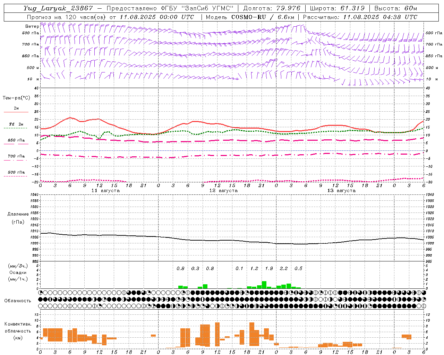Click the (мм/1ч.) unit label
444x355 pixels.
coord(18,279)
